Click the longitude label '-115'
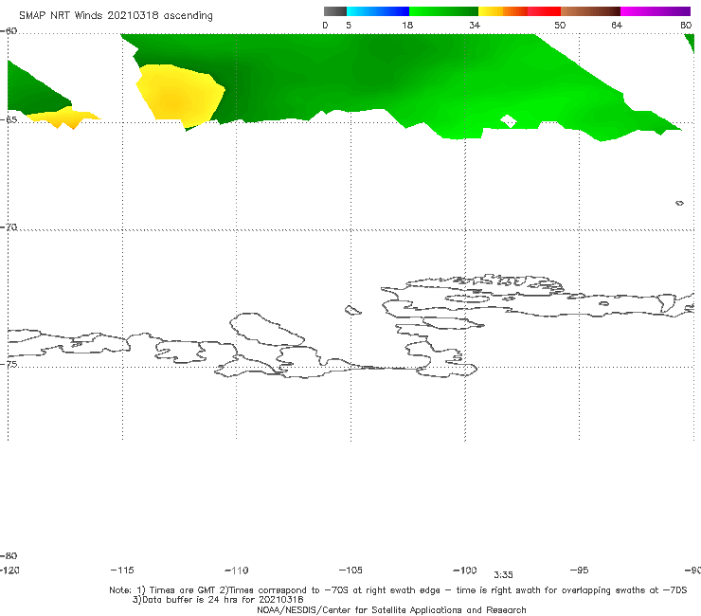701x616 pixels. [122, 571]
